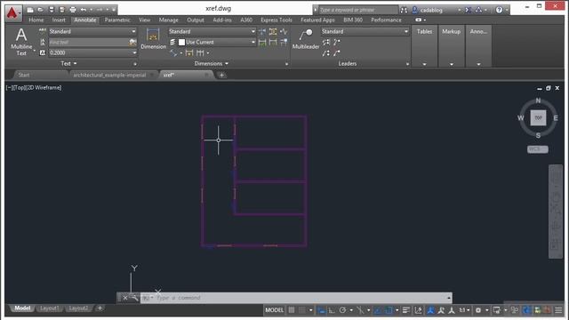Toggle the drawing Grid display in status bar
The image size is (569, 320).
point(292,310)
